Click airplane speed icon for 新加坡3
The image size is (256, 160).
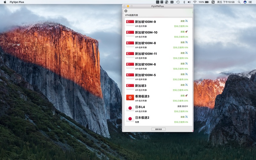187,85
